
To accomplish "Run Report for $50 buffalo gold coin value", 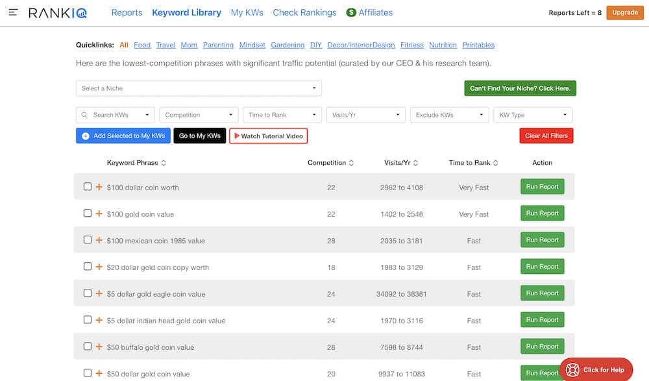I will point(542,346).
